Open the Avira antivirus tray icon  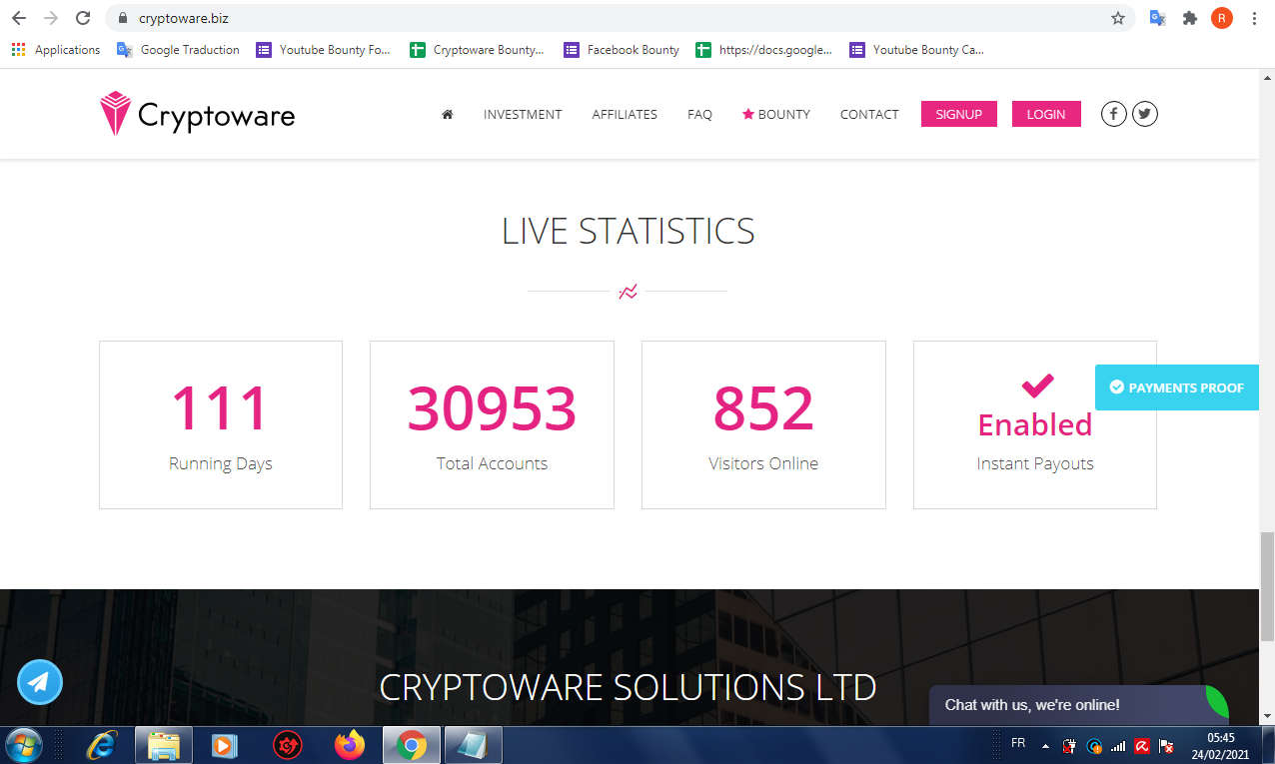pos(1141,746)
